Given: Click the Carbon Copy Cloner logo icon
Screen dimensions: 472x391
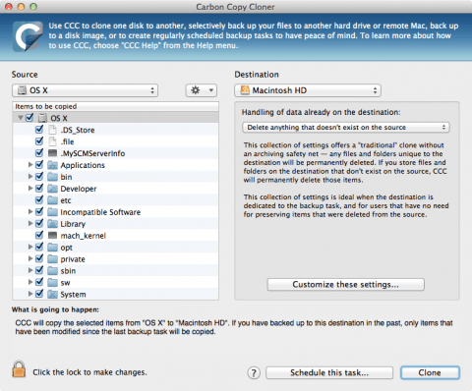Looking at the screenshot, I should (29, 36).
